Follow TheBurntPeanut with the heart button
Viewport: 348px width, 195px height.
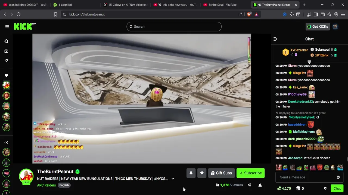coord(202,173)
